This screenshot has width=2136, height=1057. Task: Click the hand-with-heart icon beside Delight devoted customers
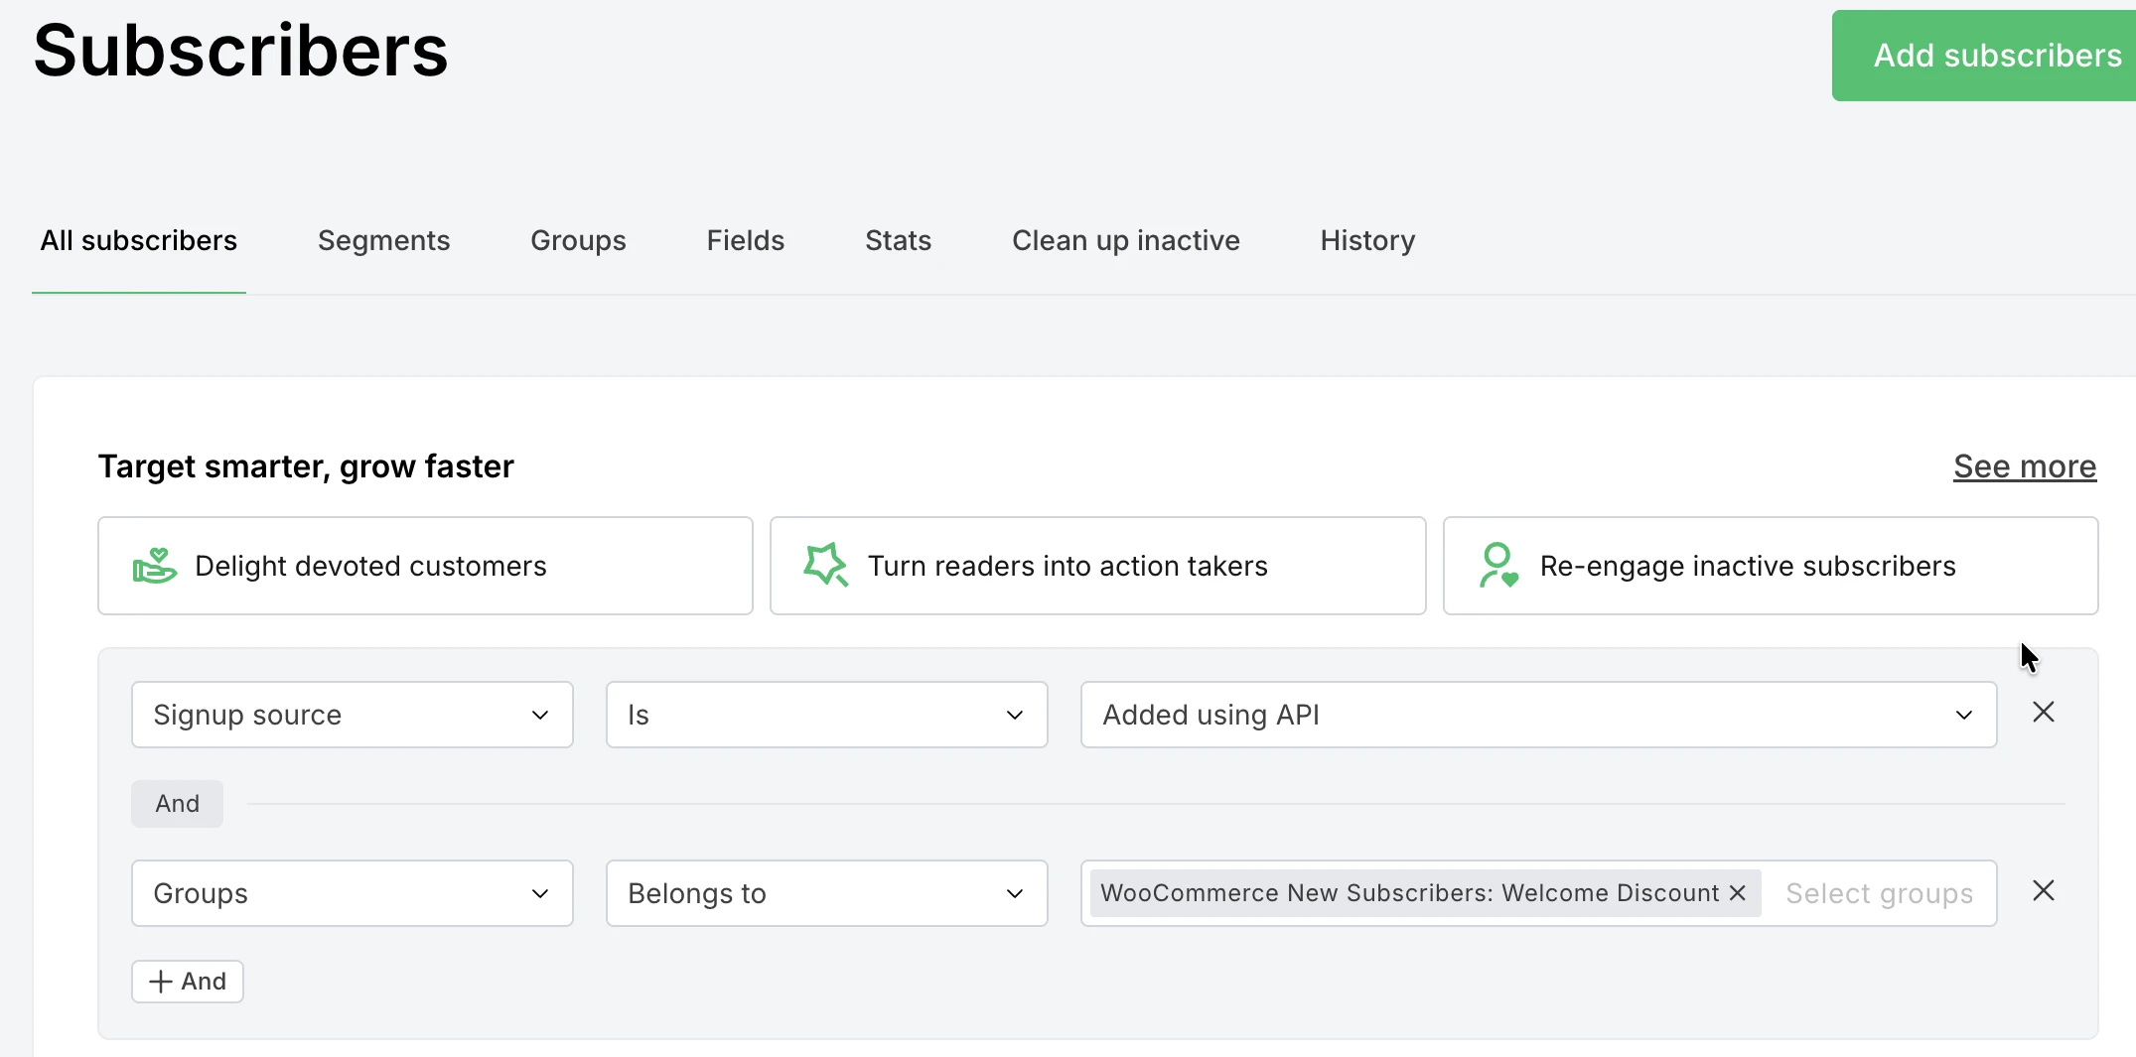155,566
